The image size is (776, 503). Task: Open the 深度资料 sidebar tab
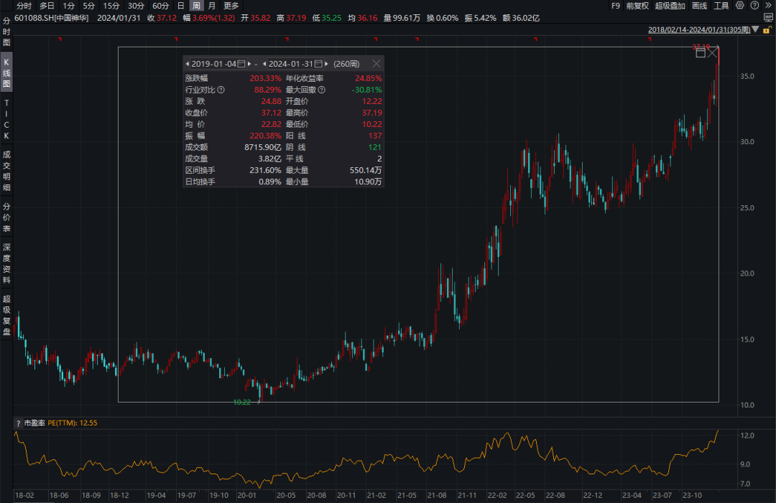(6, 263)
